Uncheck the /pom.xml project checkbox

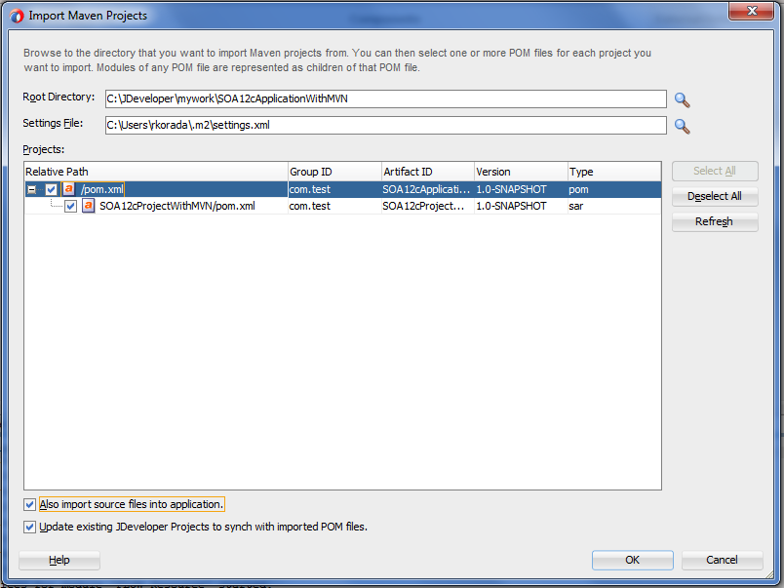(x=51, y=188)
